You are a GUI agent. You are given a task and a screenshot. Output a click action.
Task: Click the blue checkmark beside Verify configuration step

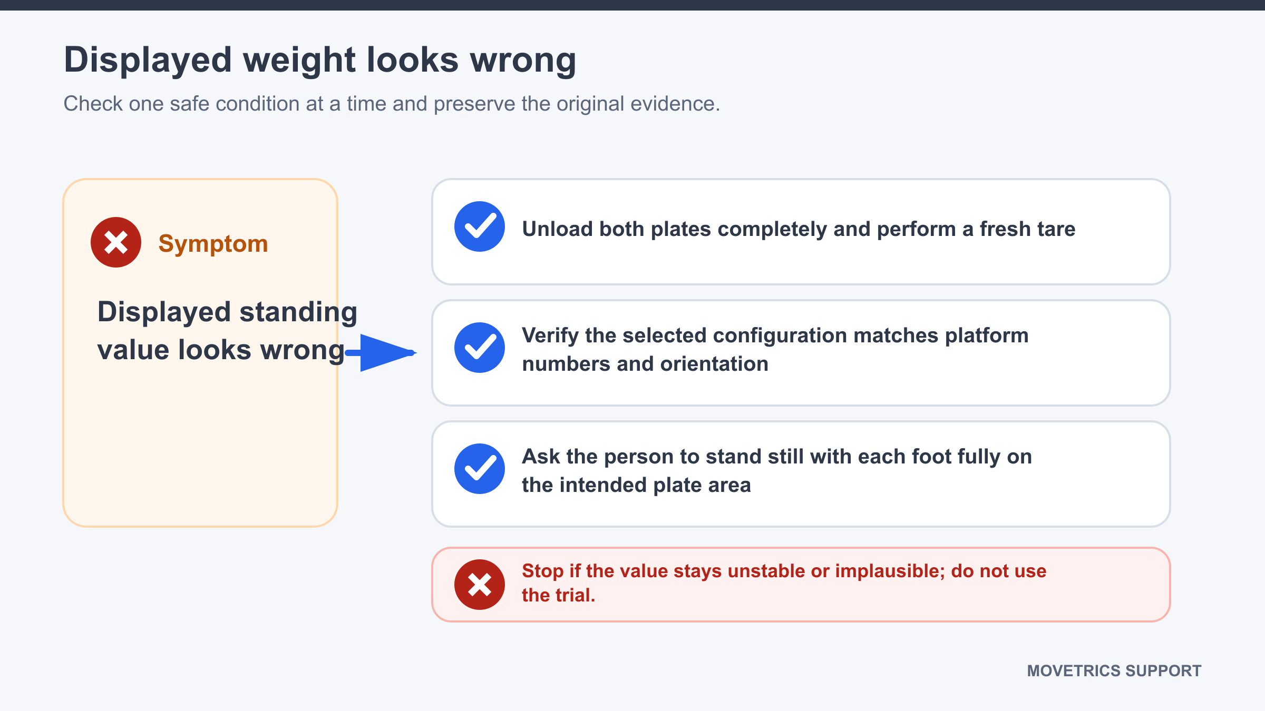coord(480,348)
